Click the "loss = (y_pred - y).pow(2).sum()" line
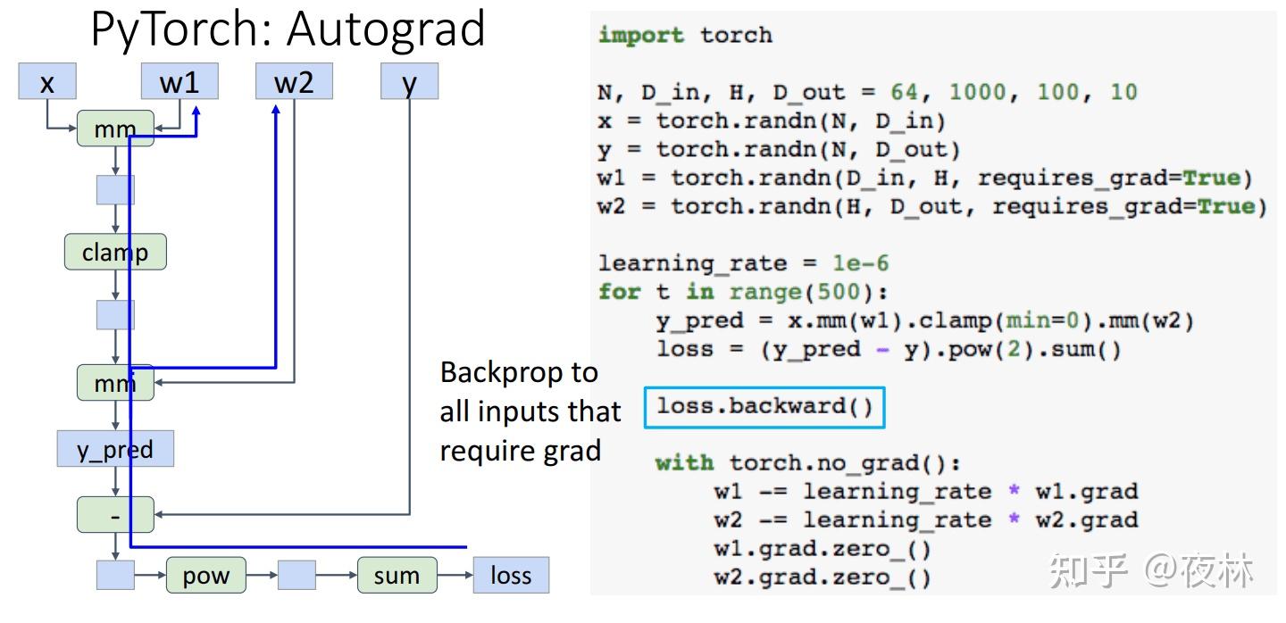 (x=889, y=349)
